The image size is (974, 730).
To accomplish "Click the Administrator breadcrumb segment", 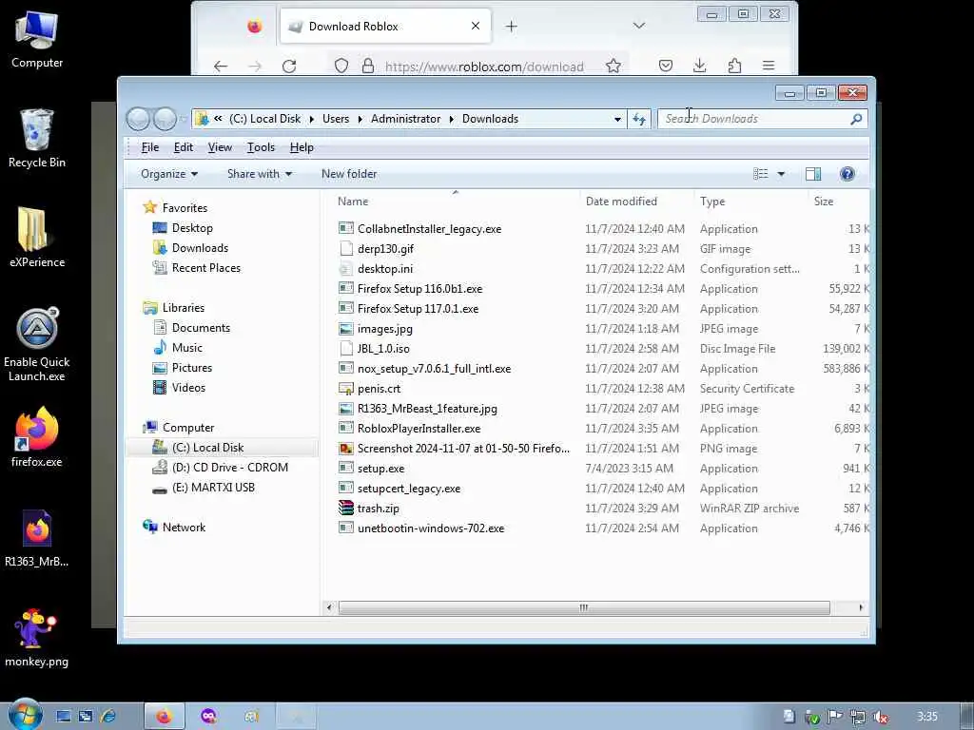I will click(405, 119).
